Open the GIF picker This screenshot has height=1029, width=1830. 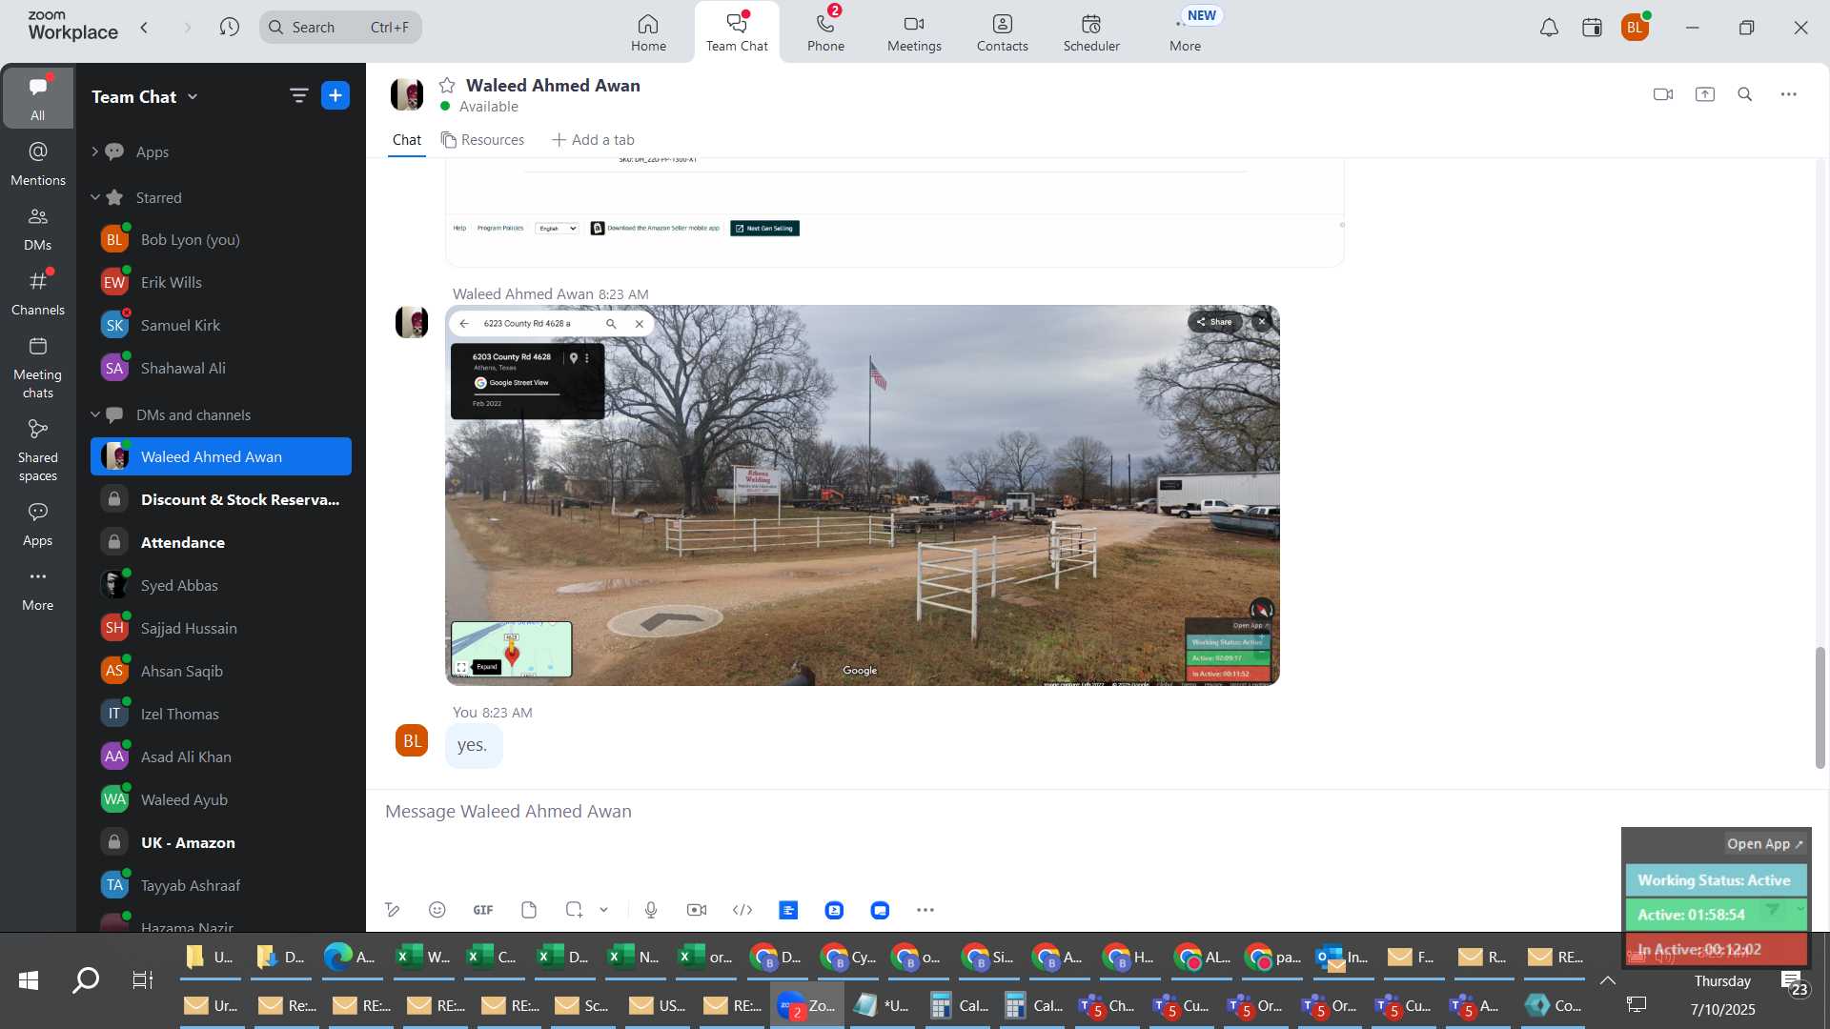coord(483,911)
